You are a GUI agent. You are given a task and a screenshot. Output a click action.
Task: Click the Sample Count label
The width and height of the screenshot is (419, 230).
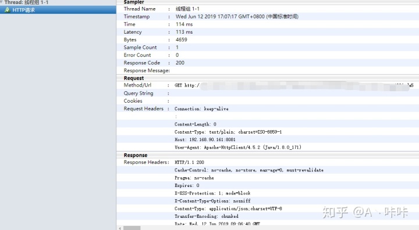coord(140,48)
